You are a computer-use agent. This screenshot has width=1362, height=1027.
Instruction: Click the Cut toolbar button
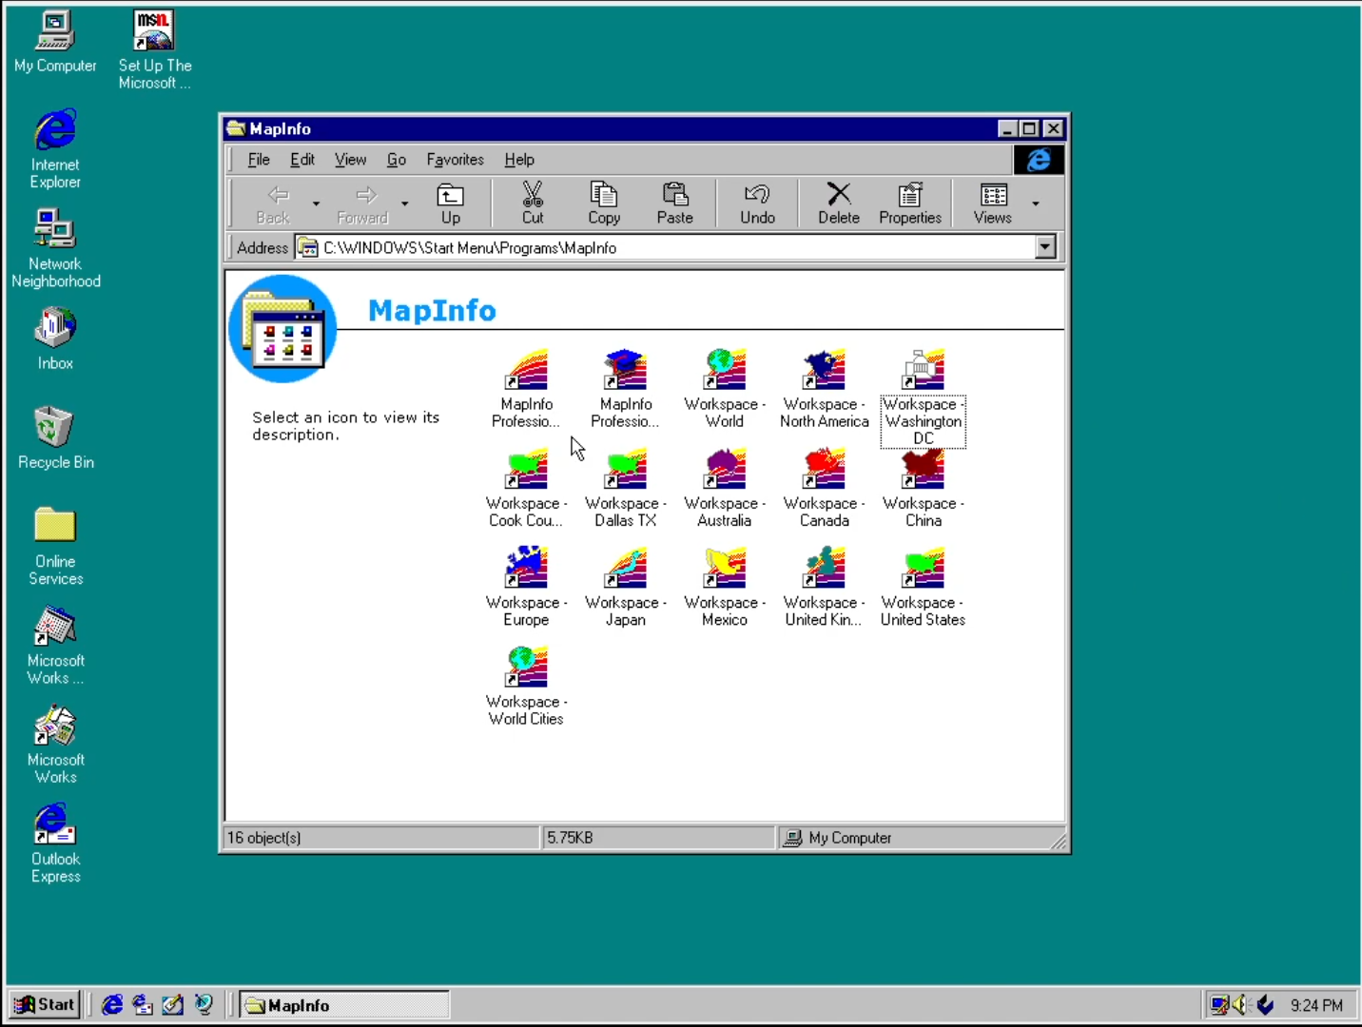(x=533, y=203)
